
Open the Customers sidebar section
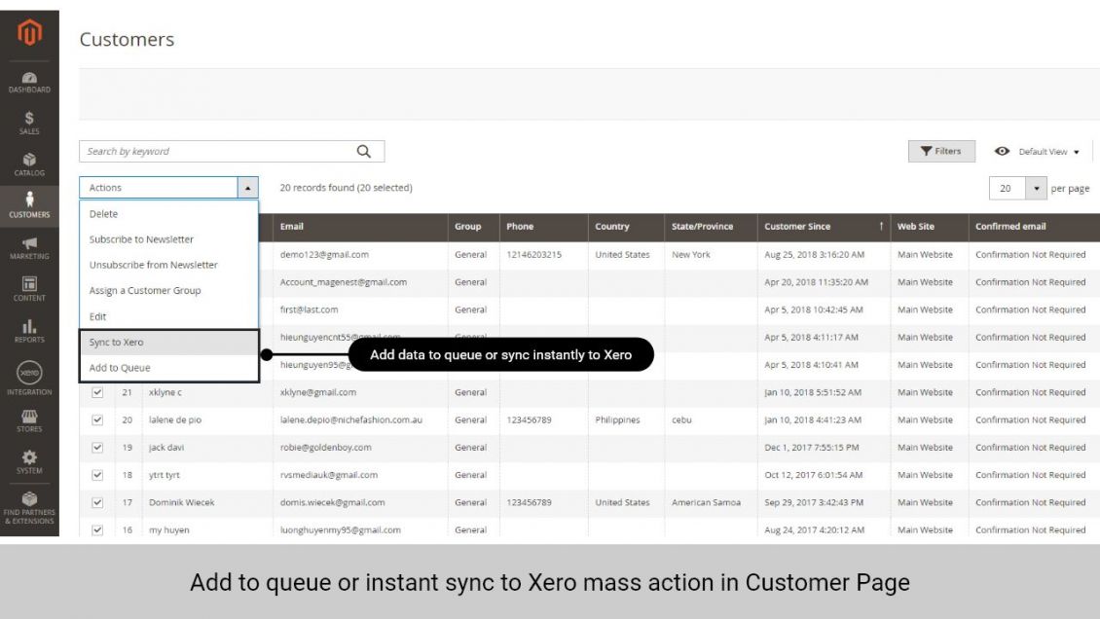tap(29, 205)
